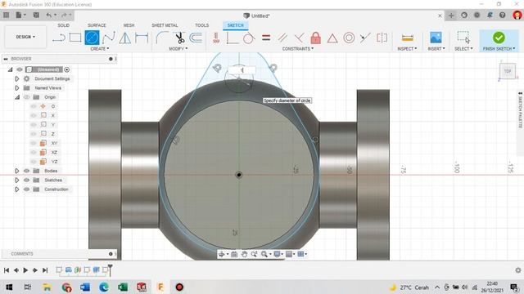This screenshot has height=294, width=524.
Task: Open the DESIGN workspace dropdown
Action: pos(25,37)
